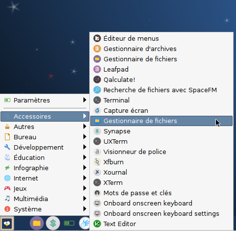Click the Bureau document icon
This screenshot has width=236, height=231.
coord(7,137)
